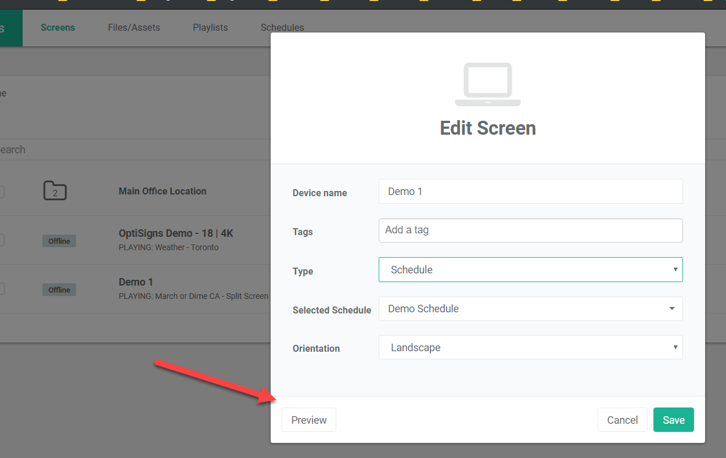The image size is (726, 458).
Task: Open the Type dropdown set to Schedule
Action: tap(531, 270)
